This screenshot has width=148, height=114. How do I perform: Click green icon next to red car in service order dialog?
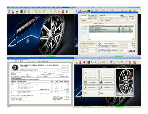(x=109, y=20)
